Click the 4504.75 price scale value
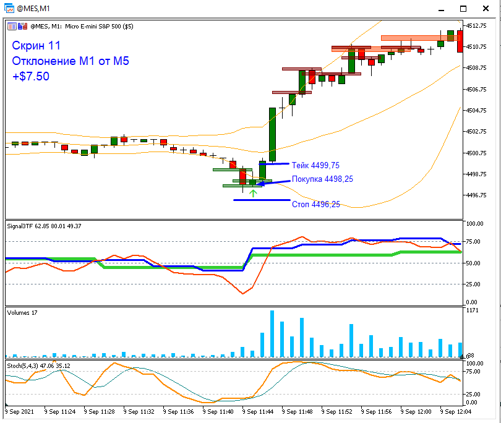The image size is (501, 423). [x=476, y=111]
